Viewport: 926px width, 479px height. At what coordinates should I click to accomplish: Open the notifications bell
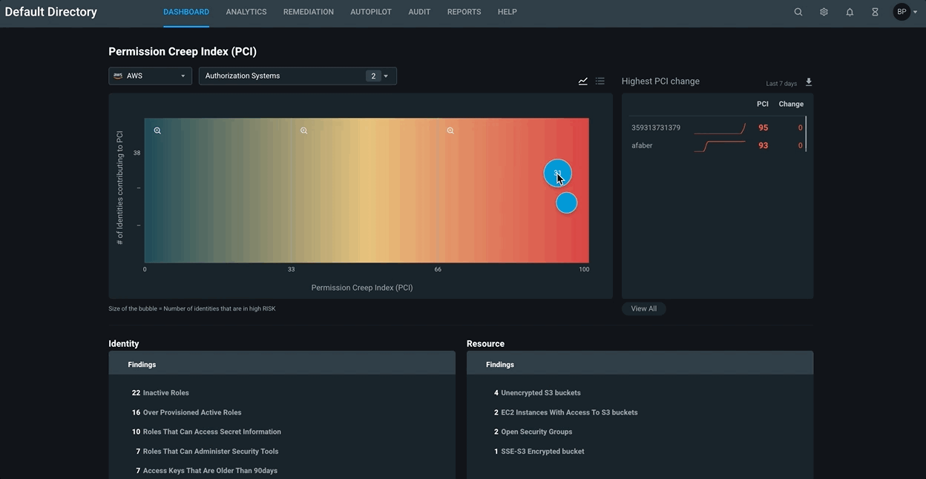click(850, 12)
